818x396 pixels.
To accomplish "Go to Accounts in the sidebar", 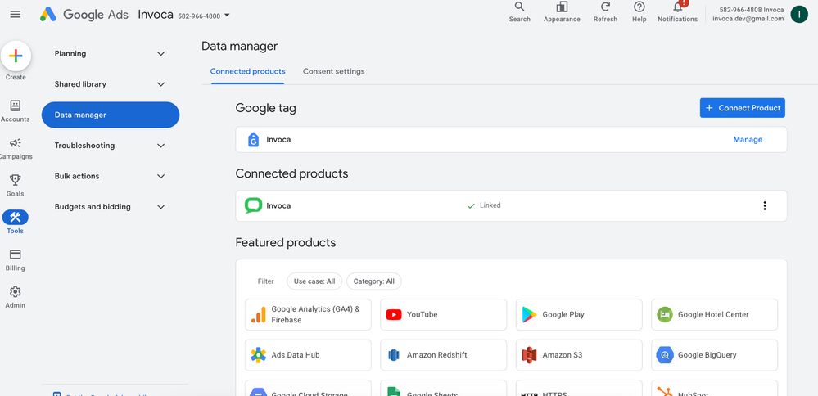I will pos(15,111).
